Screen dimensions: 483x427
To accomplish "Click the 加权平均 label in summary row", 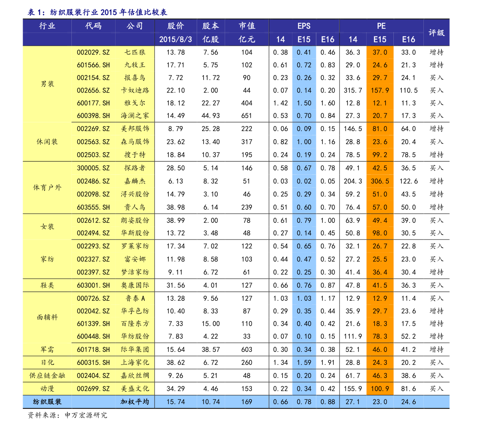I will (135, 402).
